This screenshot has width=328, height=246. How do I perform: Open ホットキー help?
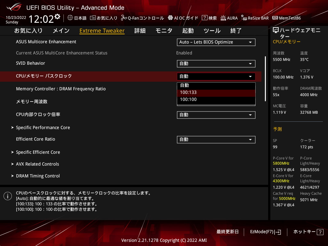308,232
